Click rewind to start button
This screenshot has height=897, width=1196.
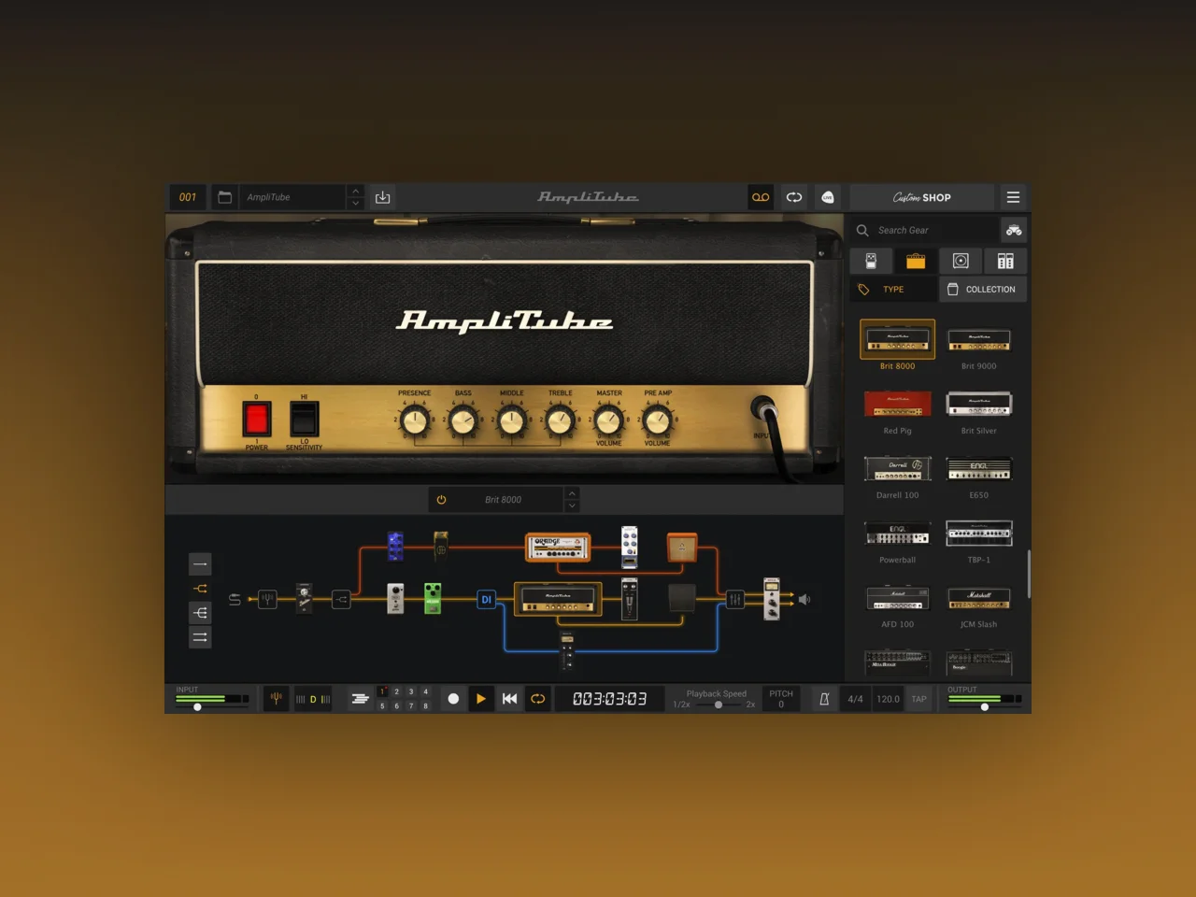509,699
